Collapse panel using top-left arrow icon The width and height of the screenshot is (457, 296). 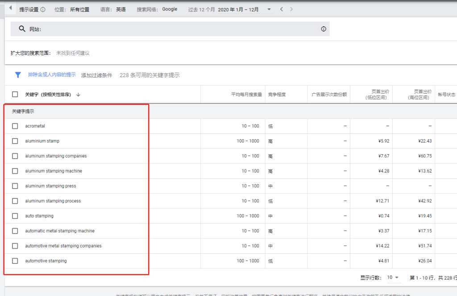pos(10,8)
